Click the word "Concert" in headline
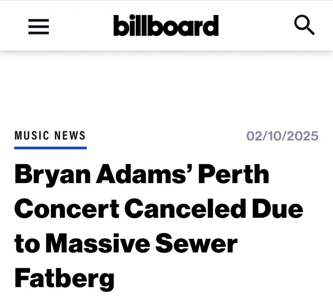 [x=67, y=209]
